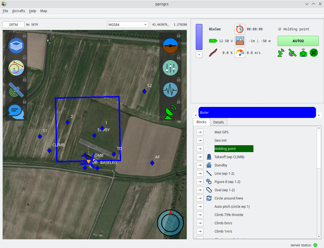
Task: Open the map layers icon
Action: pyautogui.click(x=16, y=46)
